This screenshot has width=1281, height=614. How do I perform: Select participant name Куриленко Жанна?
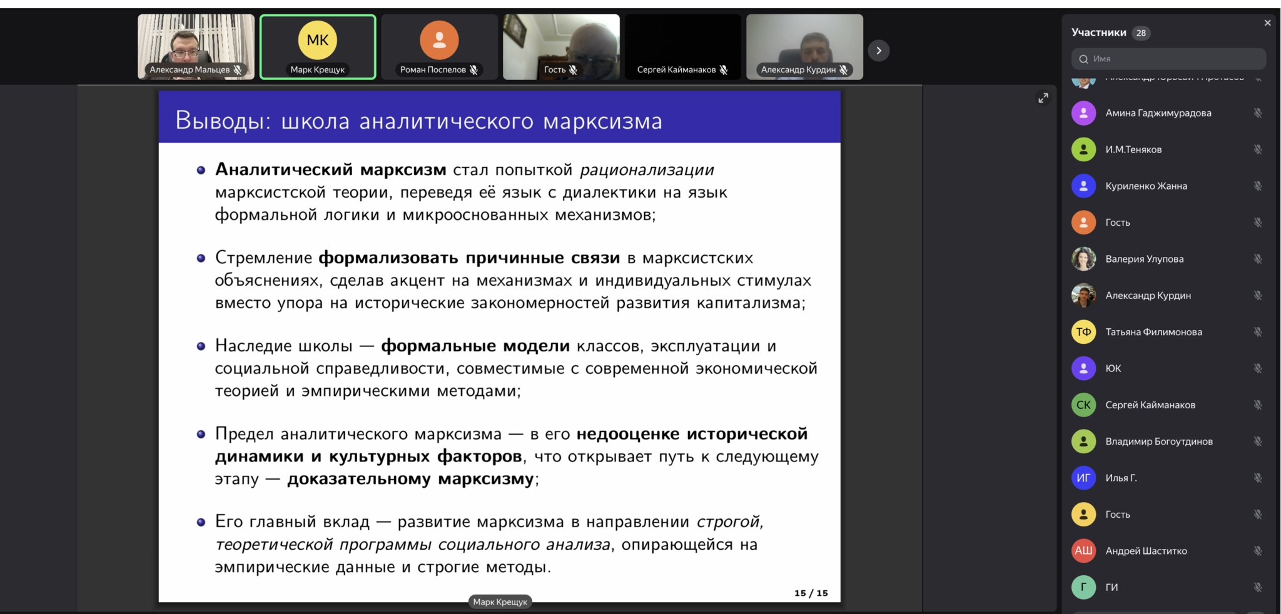1146,186
